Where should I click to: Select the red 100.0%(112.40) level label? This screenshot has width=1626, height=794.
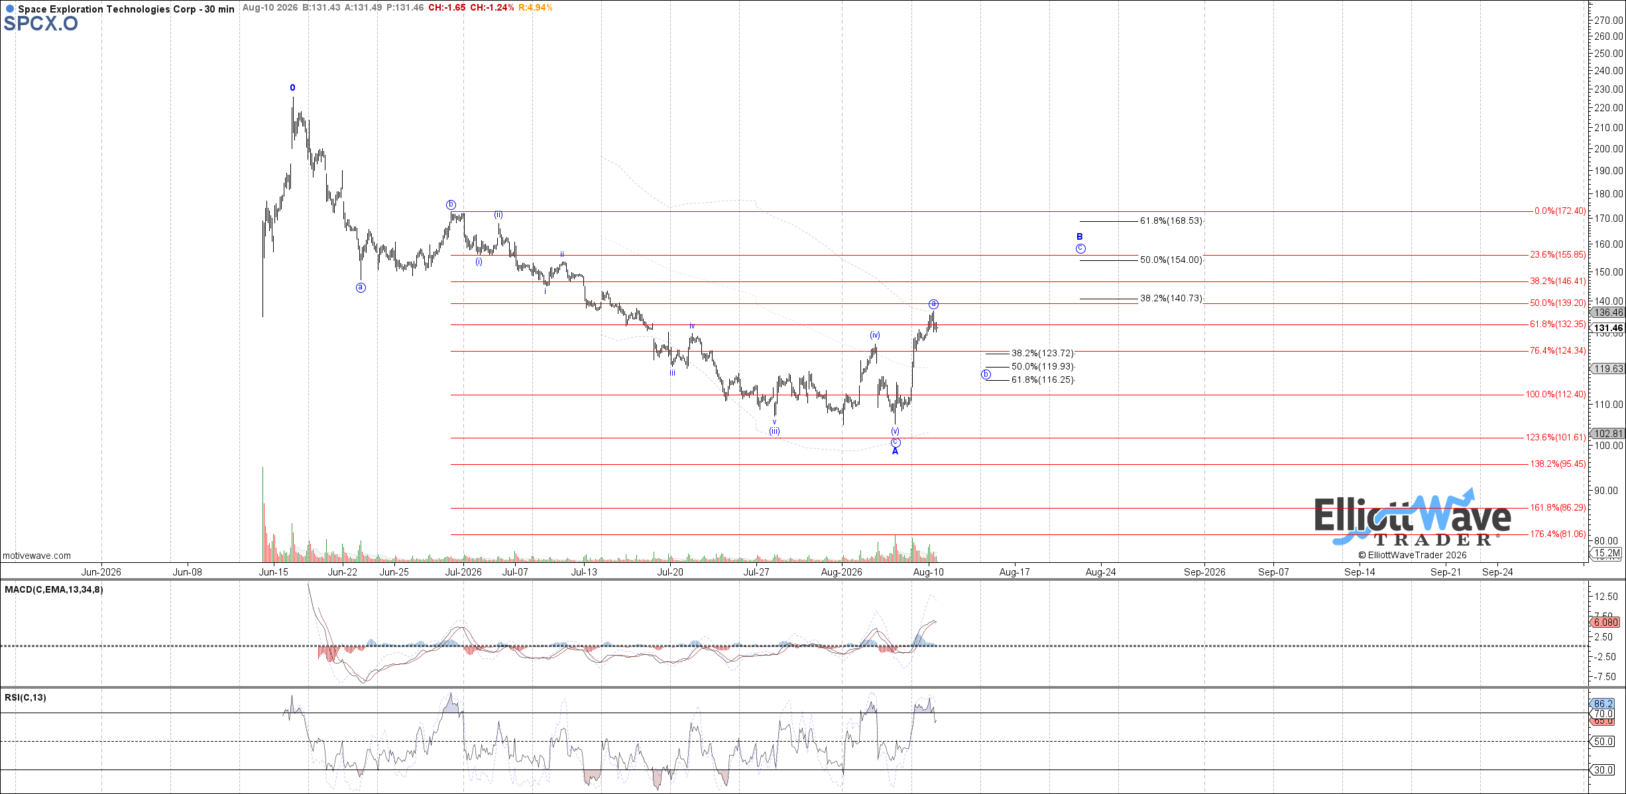pos(1556,395)
